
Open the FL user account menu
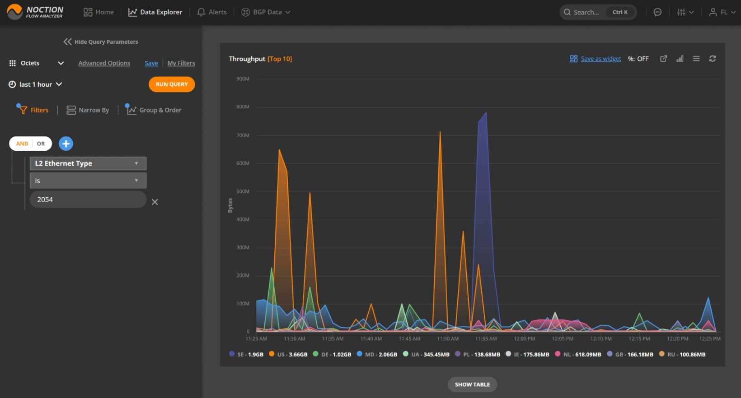tap(722, 12)
